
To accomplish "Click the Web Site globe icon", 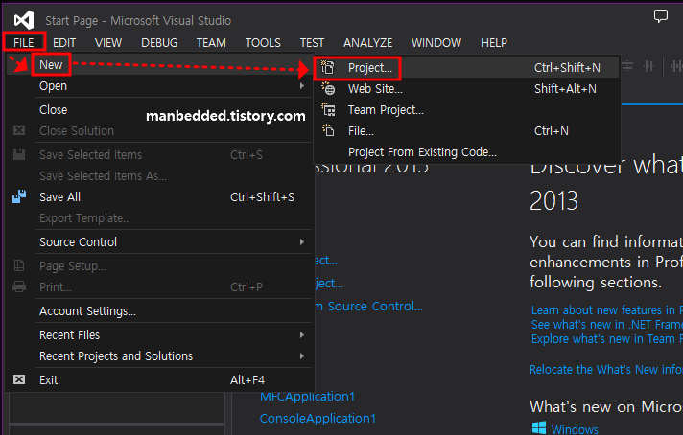I will [x=328, y=89].
